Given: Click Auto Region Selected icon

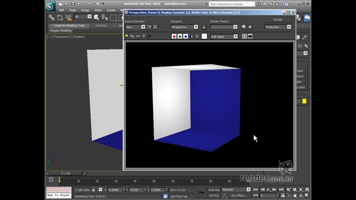Looking at the screenshot, I should click(155, 27).
